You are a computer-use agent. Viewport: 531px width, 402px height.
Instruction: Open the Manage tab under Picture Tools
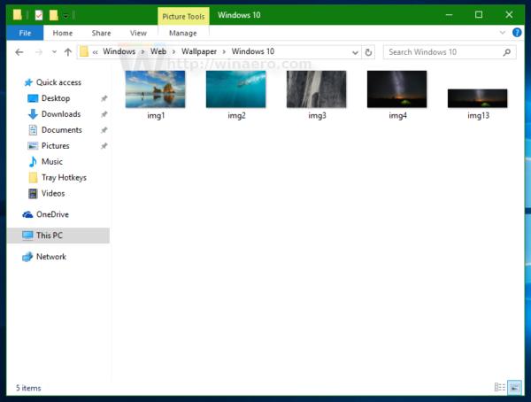pos(183,33)
